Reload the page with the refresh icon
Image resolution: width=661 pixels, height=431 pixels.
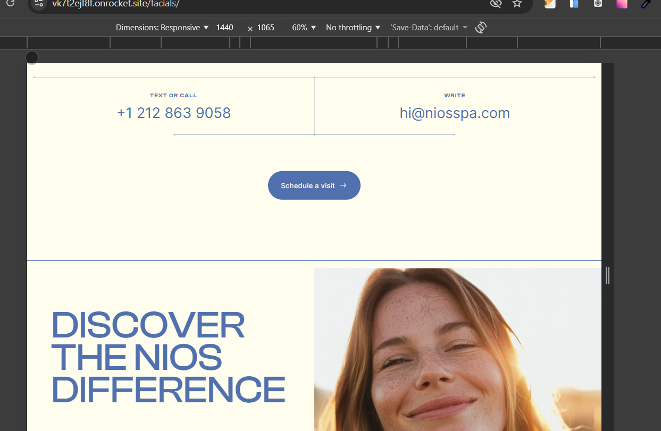click(10, 4)
